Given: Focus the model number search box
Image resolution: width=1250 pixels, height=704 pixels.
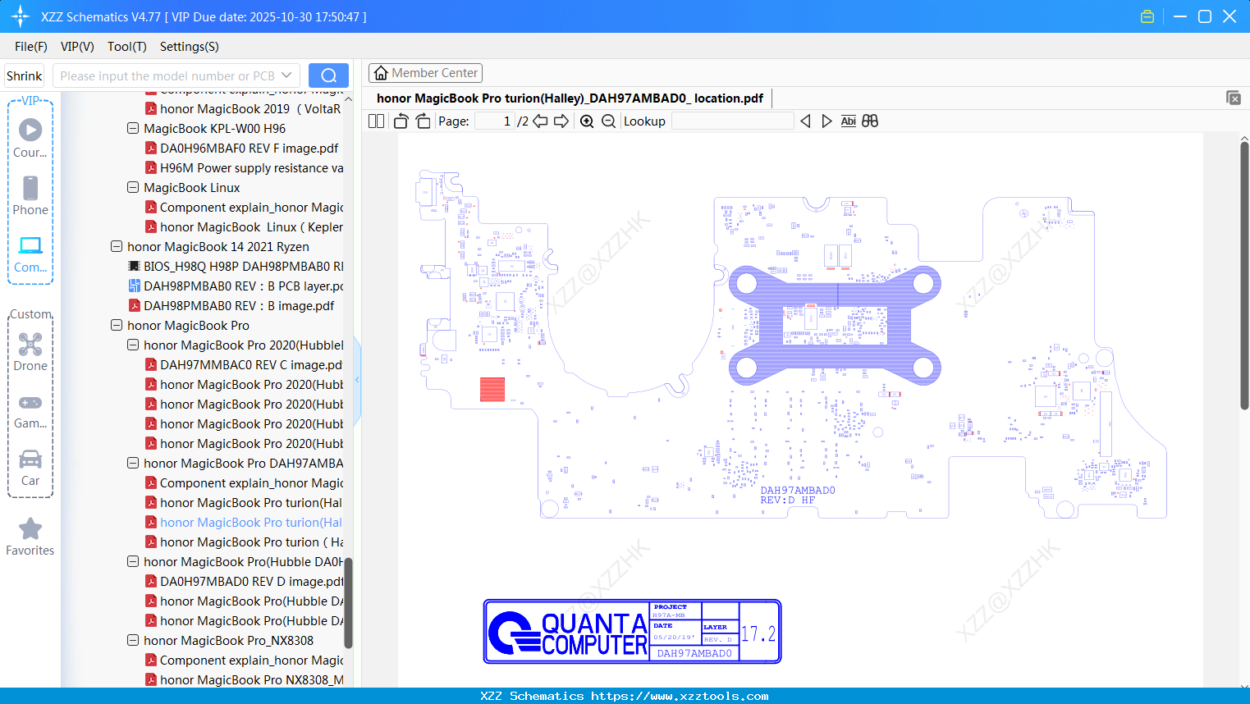Looking at the screenshot, I should coord(166,75).
